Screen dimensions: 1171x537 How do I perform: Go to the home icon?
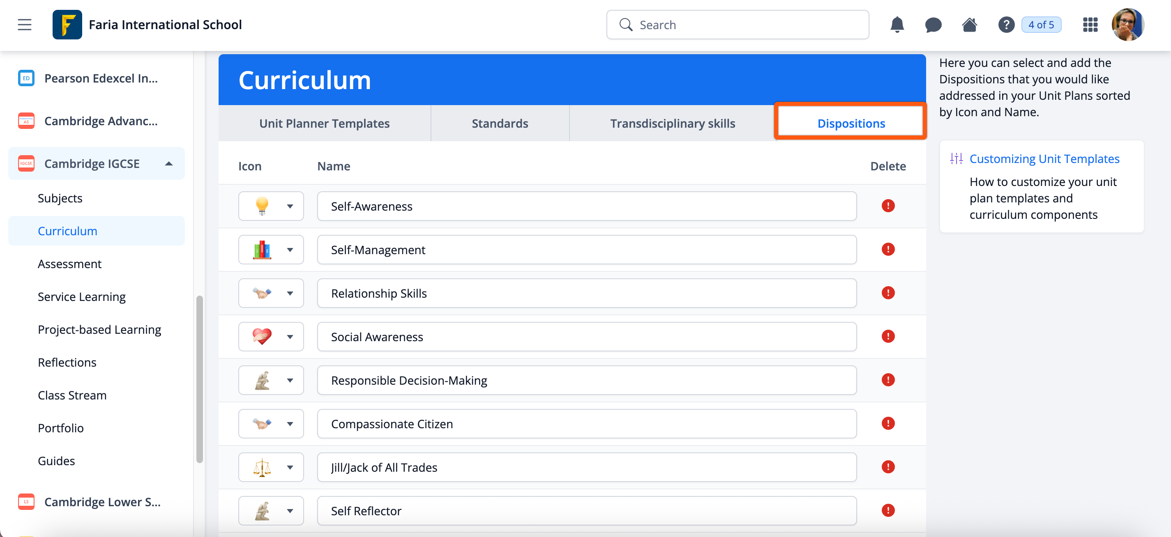click(x=969, y=25)
